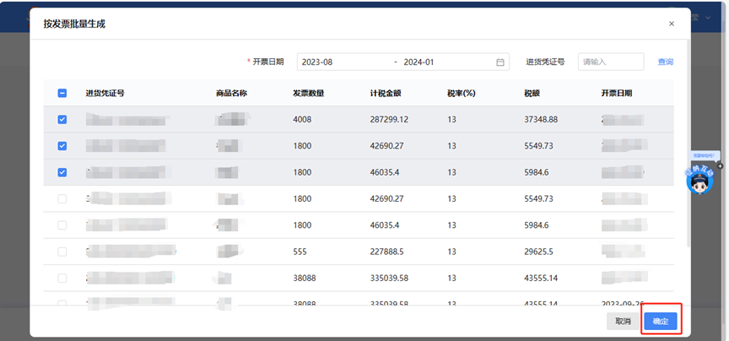Click the 开票日期 column header
This screenshot has height=341, width=729.
(616, 93)
